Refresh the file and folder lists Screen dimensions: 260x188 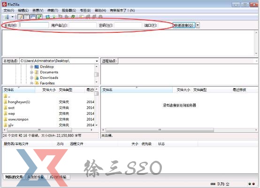pos(48,17)
